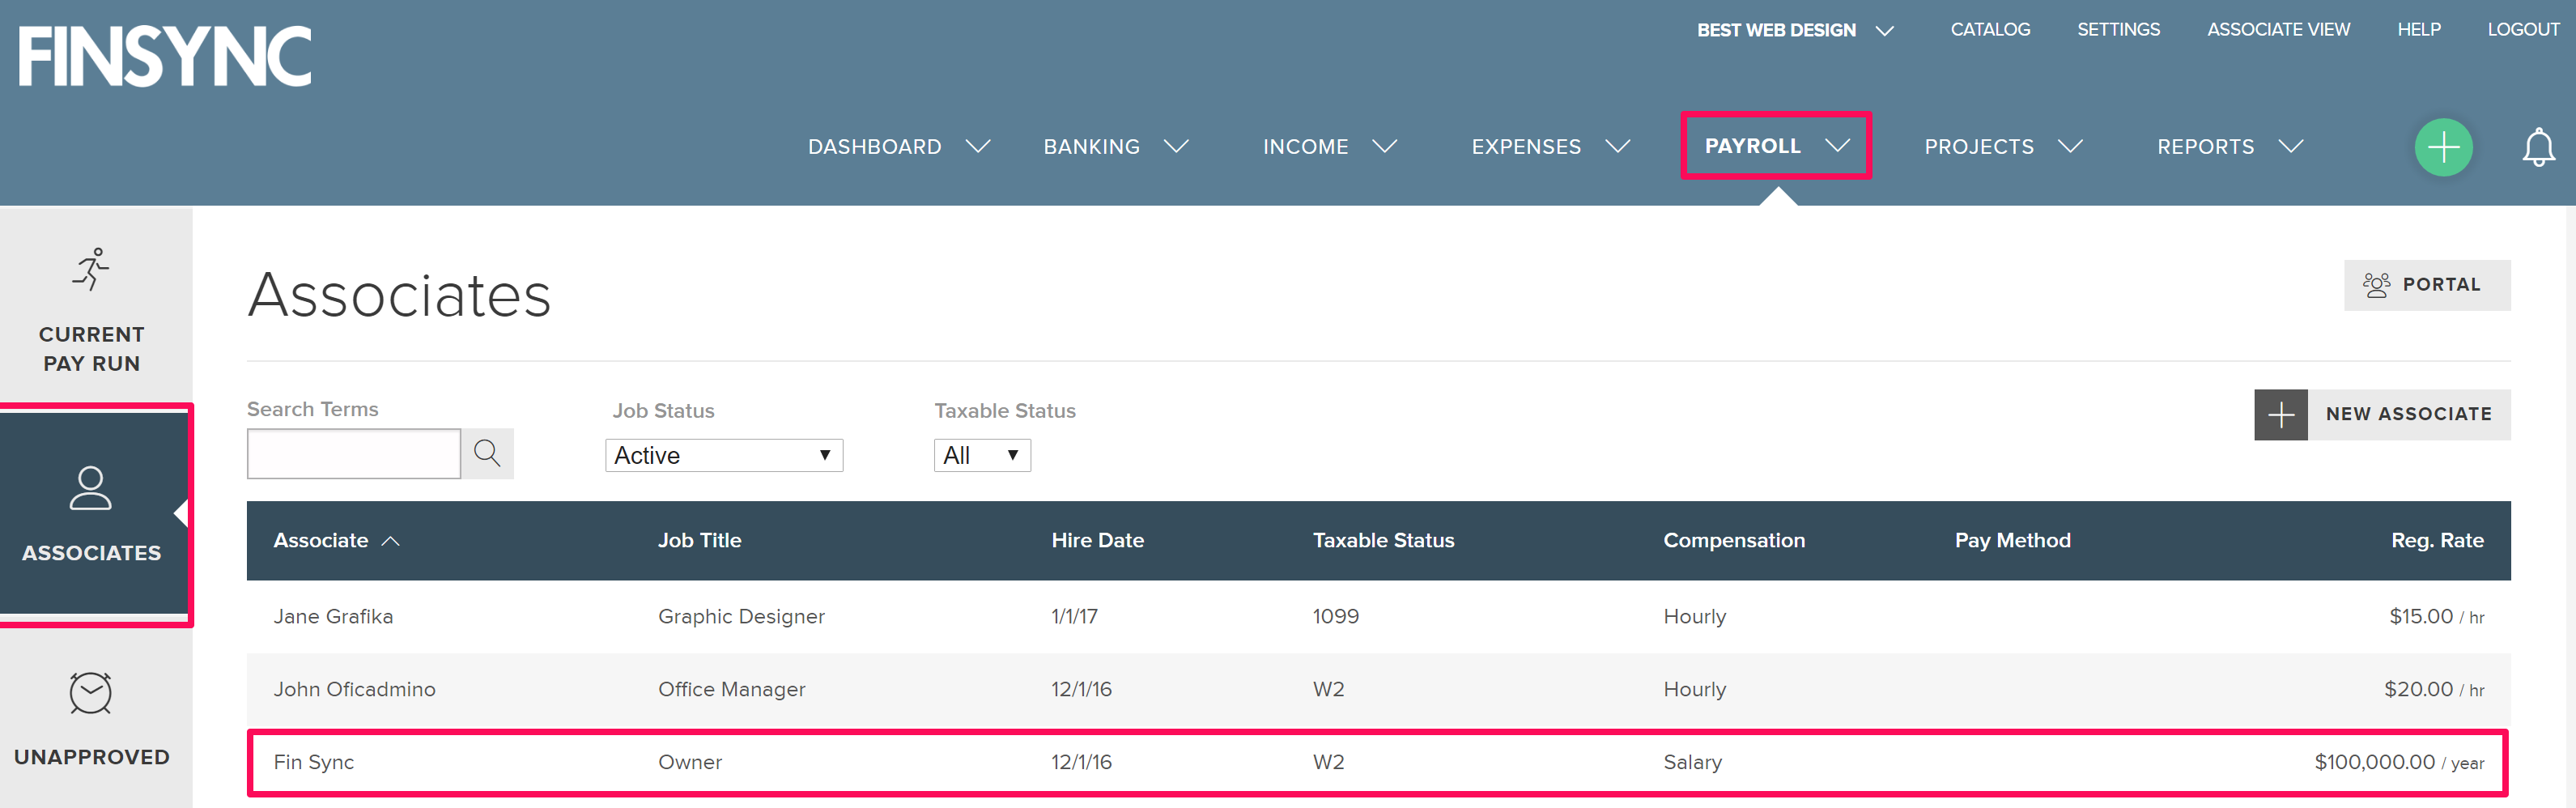Open the Taxable Status dropdown showing All
Image resolution: width=2576 pixels, height=808 pixels.
tap(982, 455)
